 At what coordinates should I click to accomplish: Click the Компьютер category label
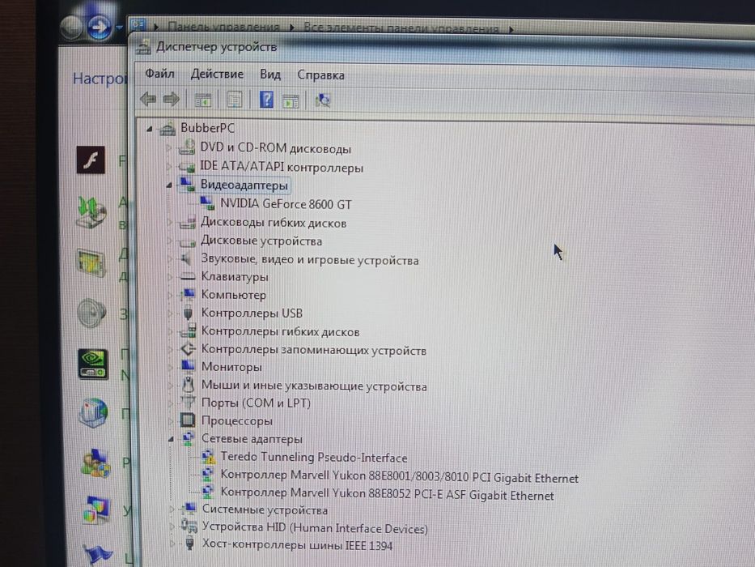[234, 295]
